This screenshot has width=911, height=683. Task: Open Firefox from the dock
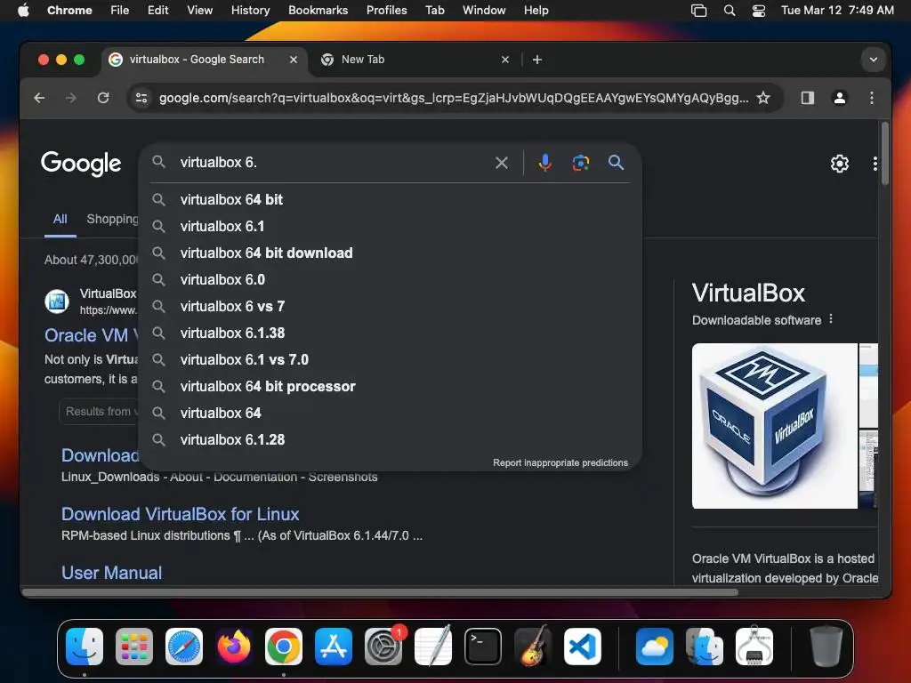pos(234,647)
